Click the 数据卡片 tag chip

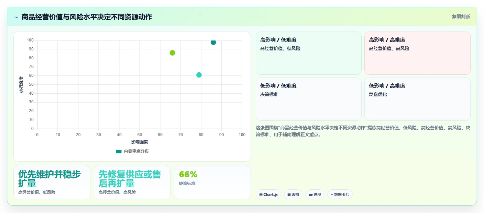pyautogui.click(x=340, y=194)
